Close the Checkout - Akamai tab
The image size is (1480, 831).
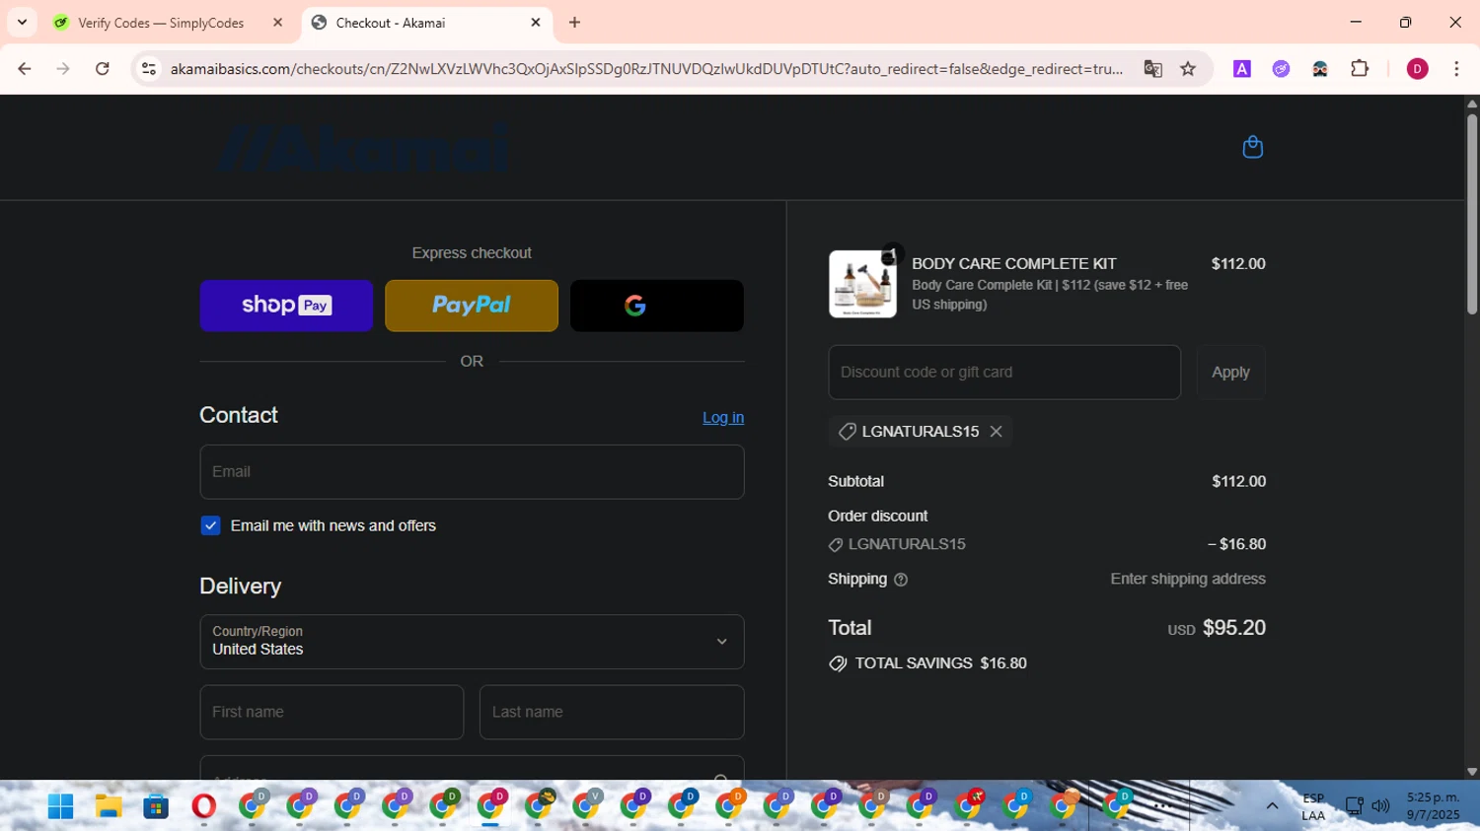pos(536,23)
